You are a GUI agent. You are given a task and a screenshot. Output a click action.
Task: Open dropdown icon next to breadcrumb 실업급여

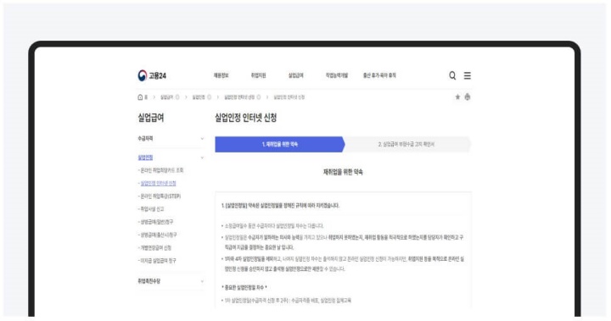[177, 97]
